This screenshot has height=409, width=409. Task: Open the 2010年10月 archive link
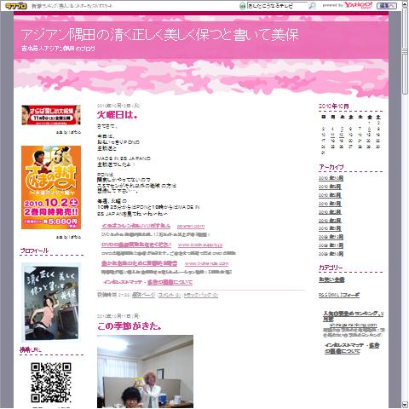(x=331, y=178)
